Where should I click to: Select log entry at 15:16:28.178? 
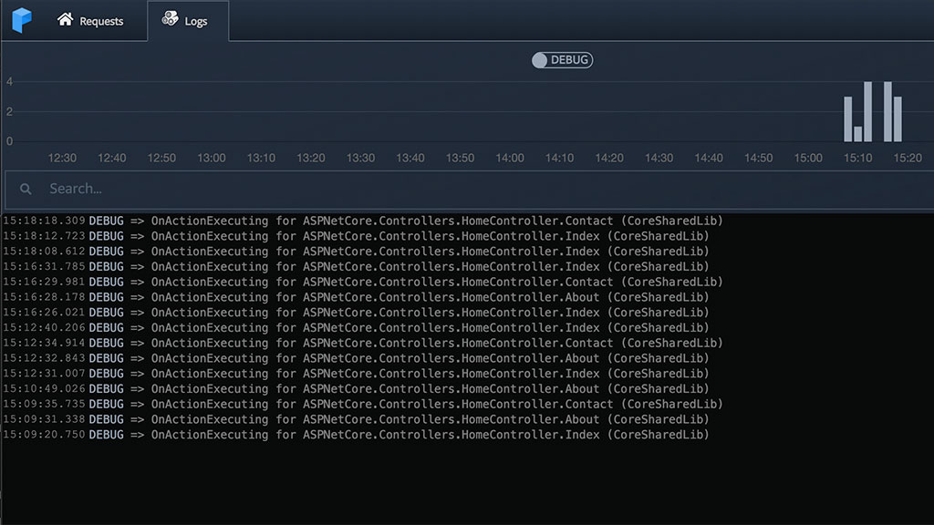point(357,298)
